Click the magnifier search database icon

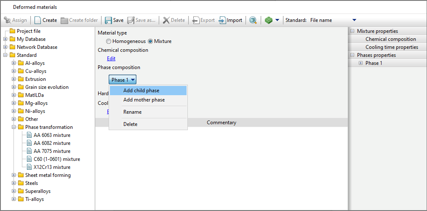click(253, 20)
